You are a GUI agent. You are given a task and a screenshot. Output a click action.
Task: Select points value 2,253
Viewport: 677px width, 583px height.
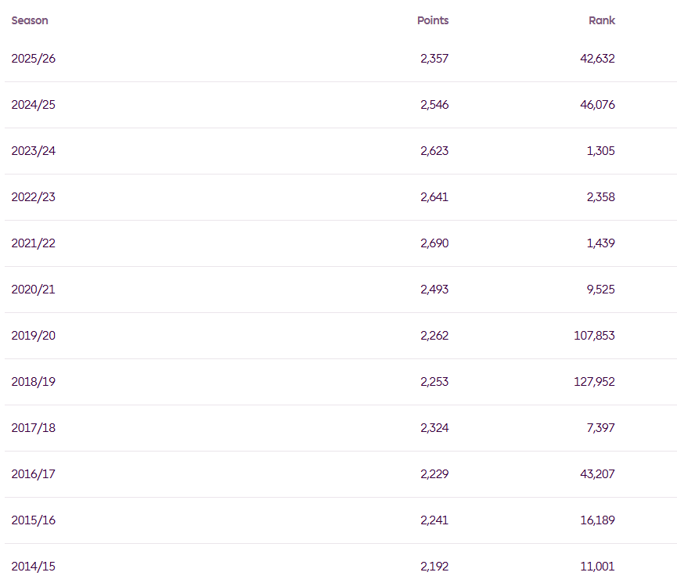[434, 382]
